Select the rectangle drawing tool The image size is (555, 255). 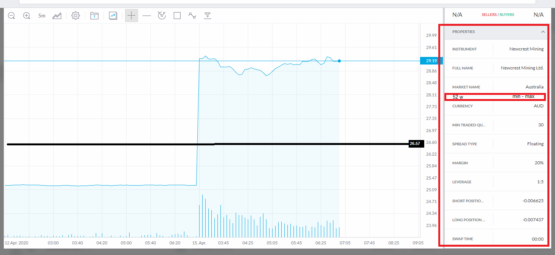pyautogui.click(x=177, y=16)
